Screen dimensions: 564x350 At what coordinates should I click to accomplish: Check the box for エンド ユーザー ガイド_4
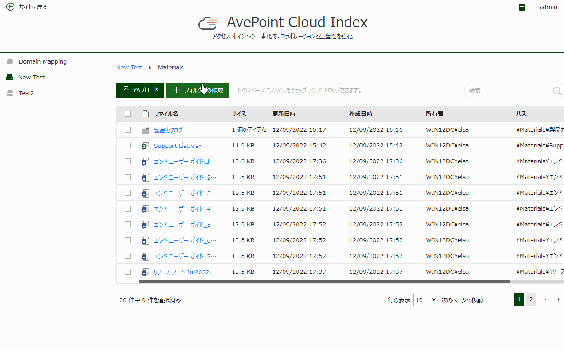(x=128, y=208)
